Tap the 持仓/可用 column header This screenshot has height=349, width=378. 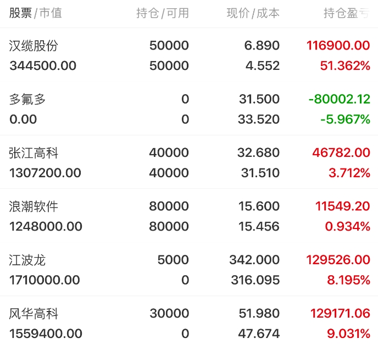click(x=163, y=13)
